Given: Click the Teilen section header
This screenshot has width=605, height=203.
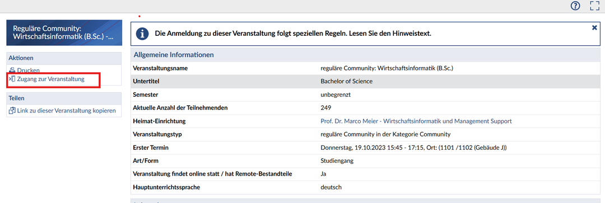Looking at the screenshot, I should click(64, 98).
